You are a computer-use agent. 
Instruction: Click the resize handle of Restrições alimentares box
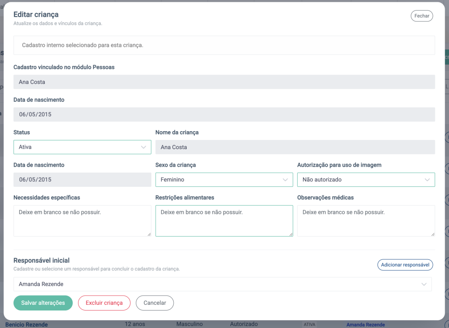point(291,234)
